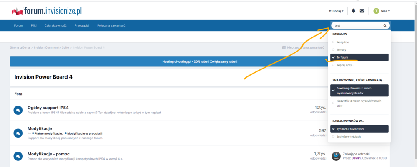Click the search magnifier icon
417x167 pixels.
[x=384, y=25]
